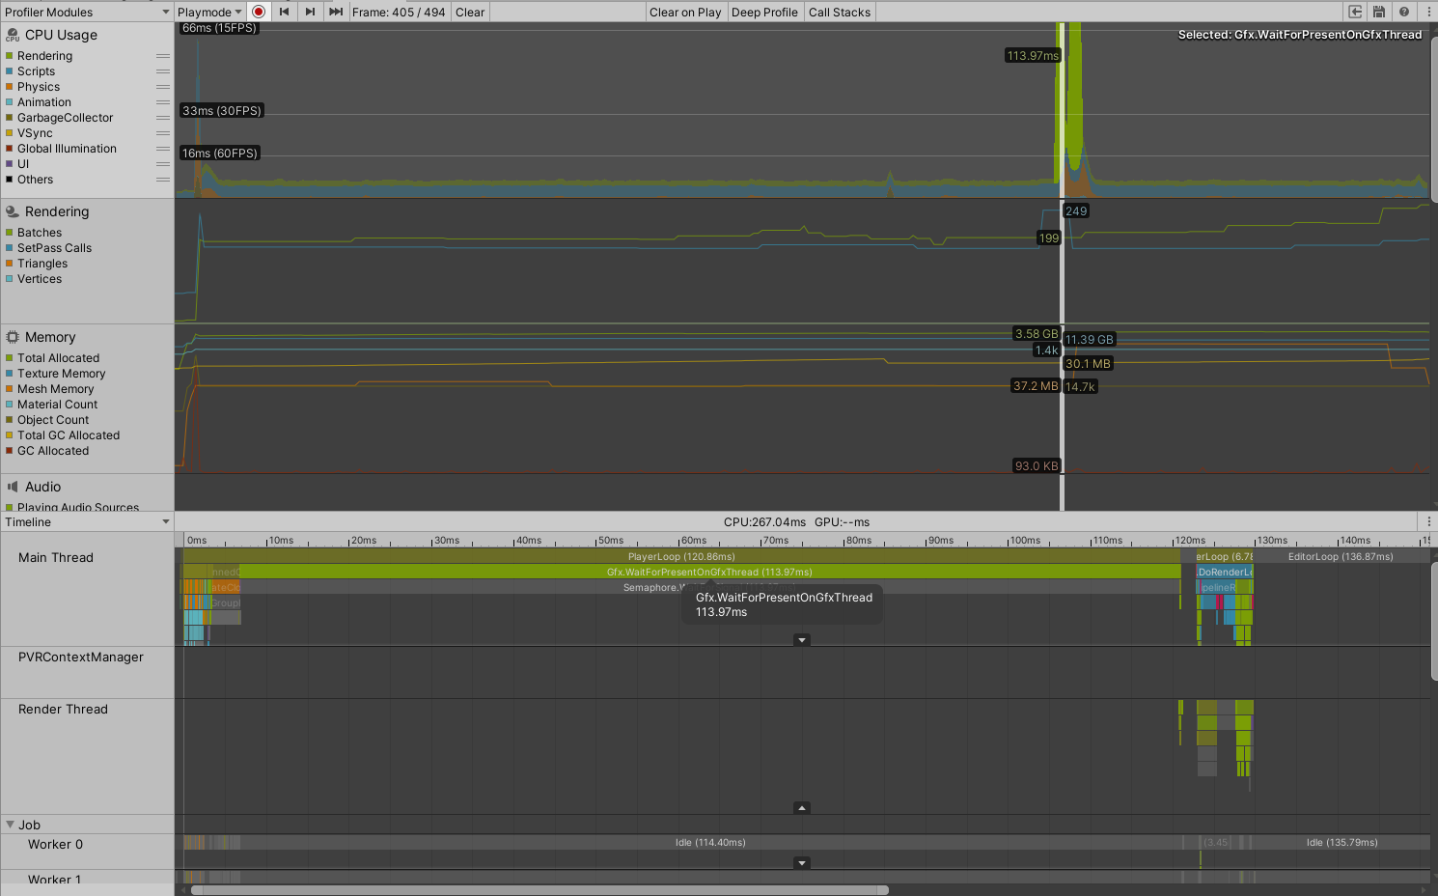This screenshot has width=1438, height=896.
Task: Select the Gfx.WaitForPresentOnGfxThread timeline bar
Action: [x=709, y=572]
